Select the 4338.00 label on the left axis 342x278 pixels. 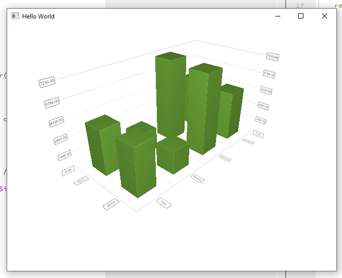tap(56, 121)
